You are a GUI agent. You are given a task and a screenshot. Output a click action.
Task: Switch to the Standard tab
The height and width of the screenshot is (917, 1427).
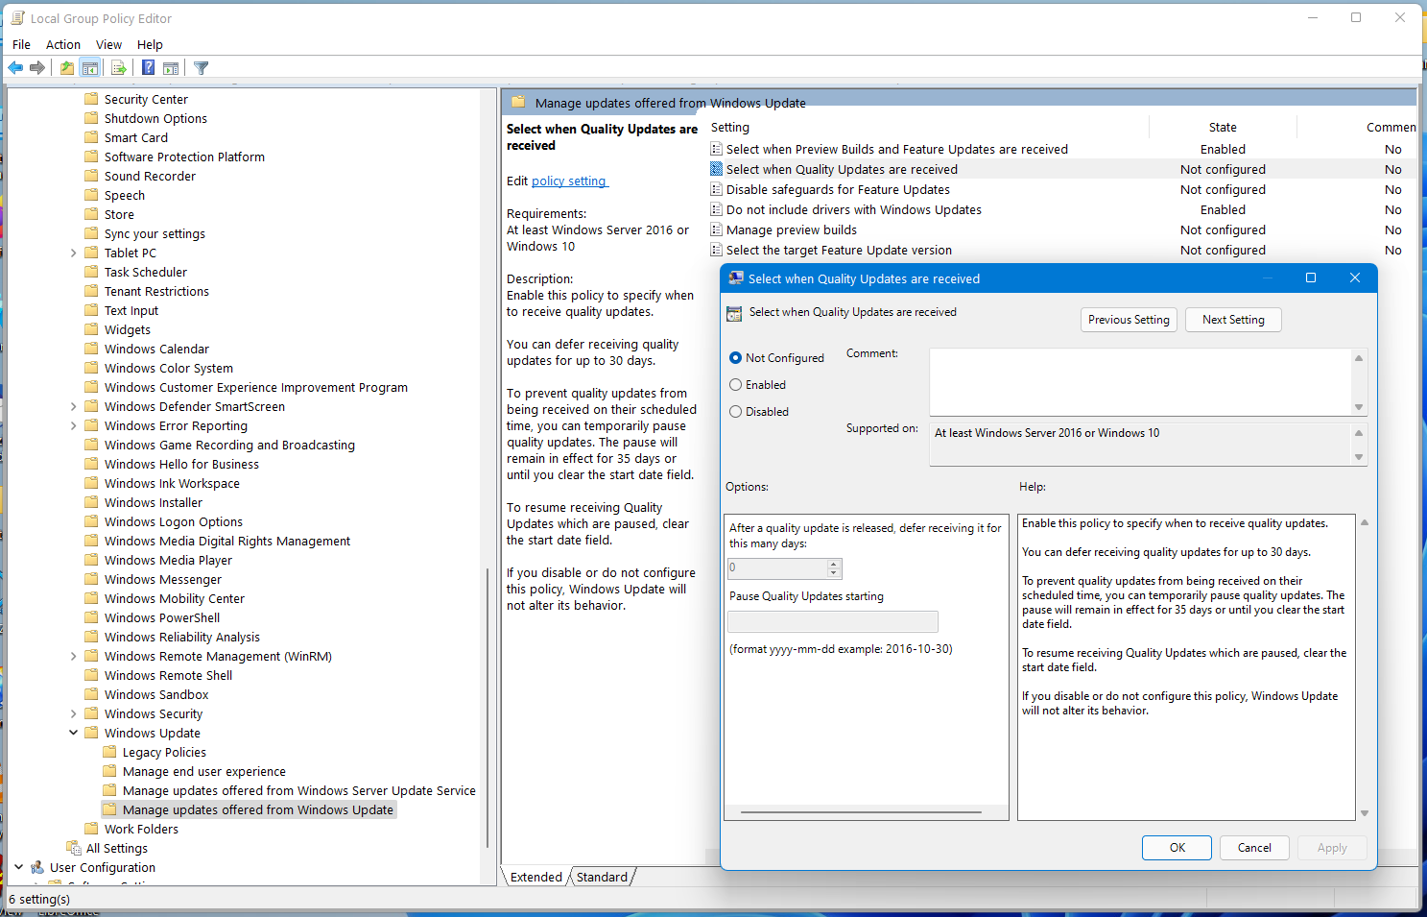(602, 878)
